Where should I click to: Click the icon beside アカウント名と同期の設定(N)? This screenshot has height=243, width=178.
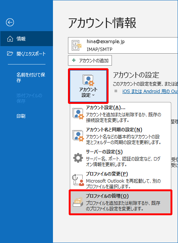[x=78, y=136]
